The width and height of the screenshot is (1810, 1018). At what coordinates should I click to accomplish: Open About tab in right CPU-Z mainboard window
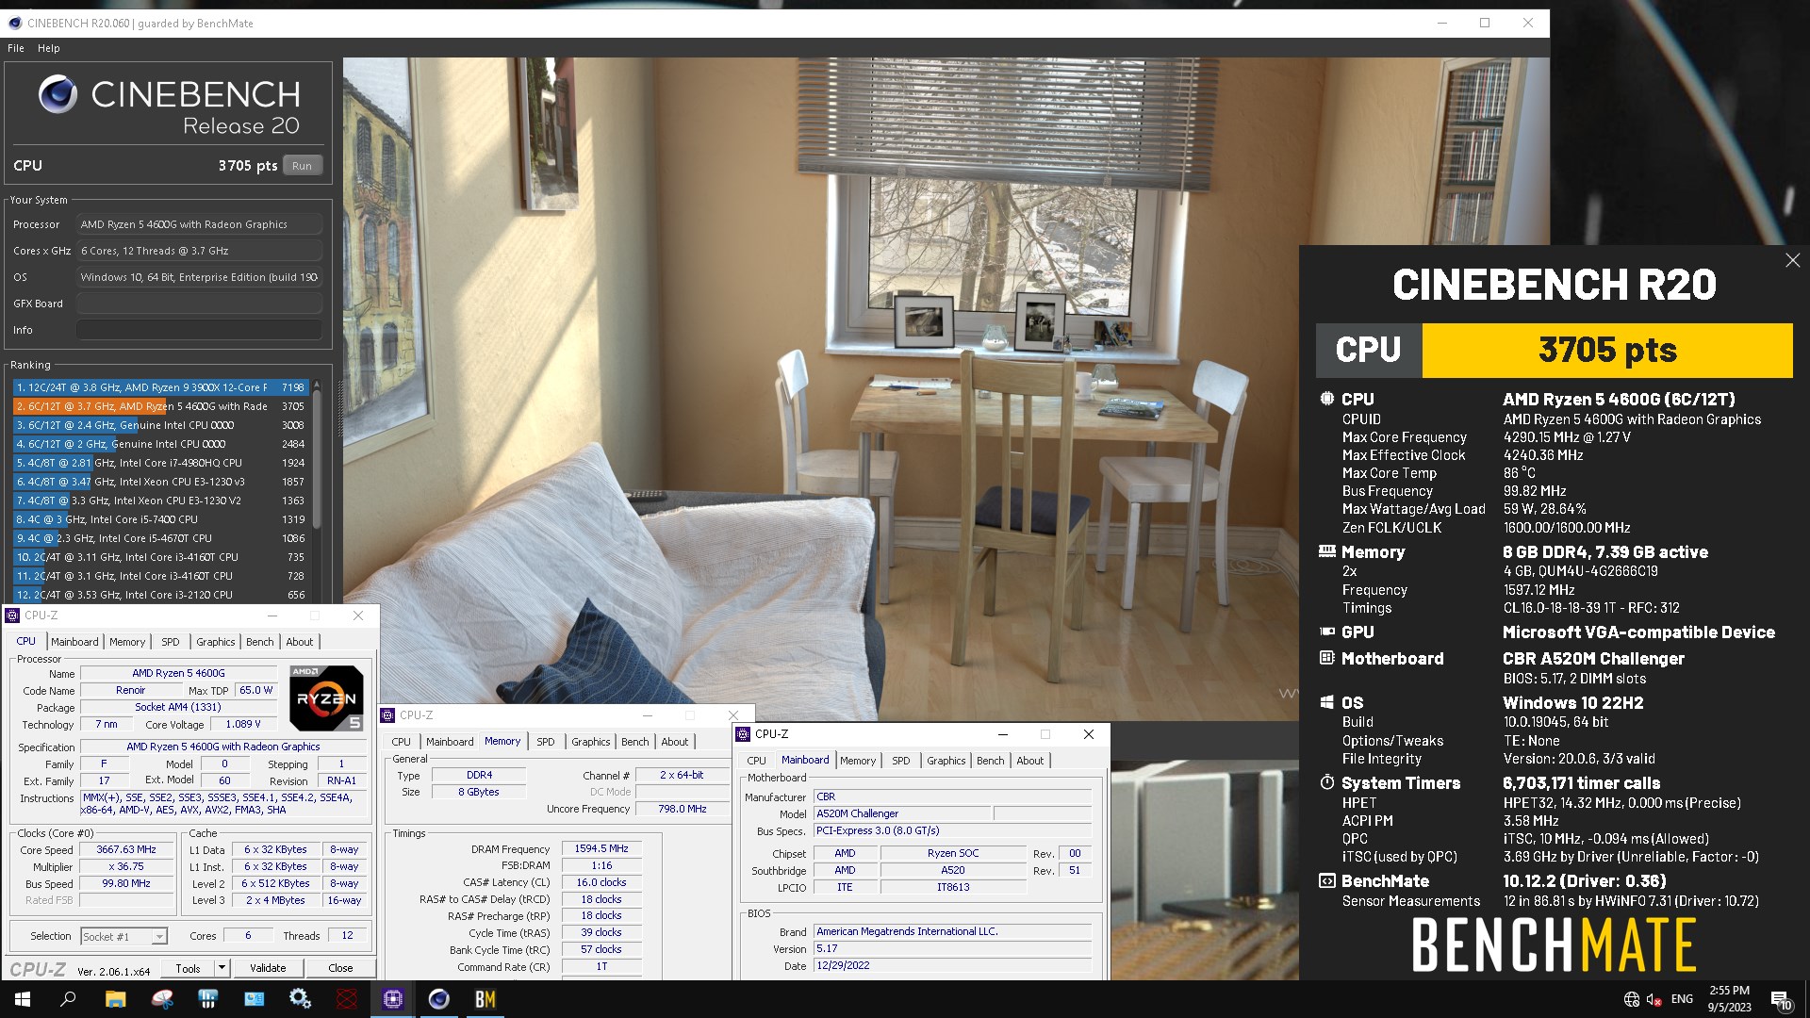(1029, 761)
